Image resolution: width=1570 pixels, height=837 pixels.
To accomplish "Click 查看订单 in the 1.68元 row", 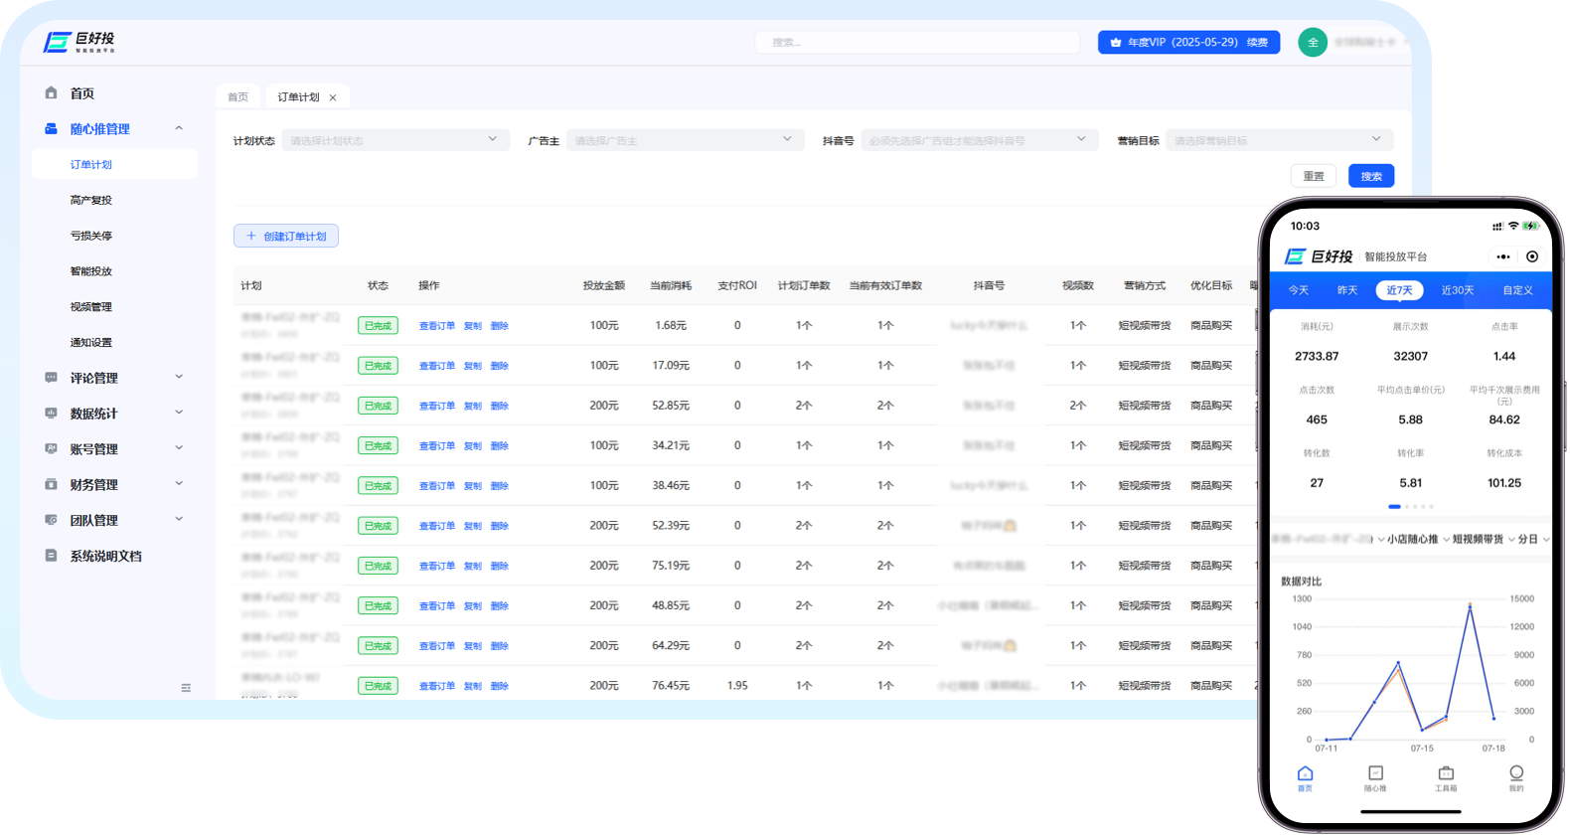I will click(437, 326).
